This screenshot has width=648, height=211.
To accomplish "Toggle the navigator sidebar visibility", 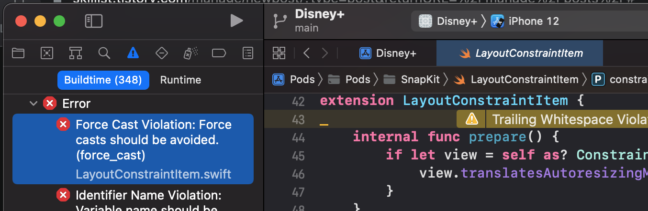I will coord(94,21).
